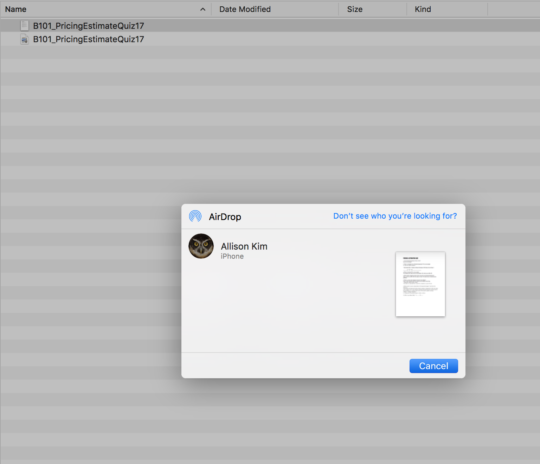The height and width of the screenshot is (464, 540).
Task: Click the AirDrop radar waves symbol
Action: (194, 216)
